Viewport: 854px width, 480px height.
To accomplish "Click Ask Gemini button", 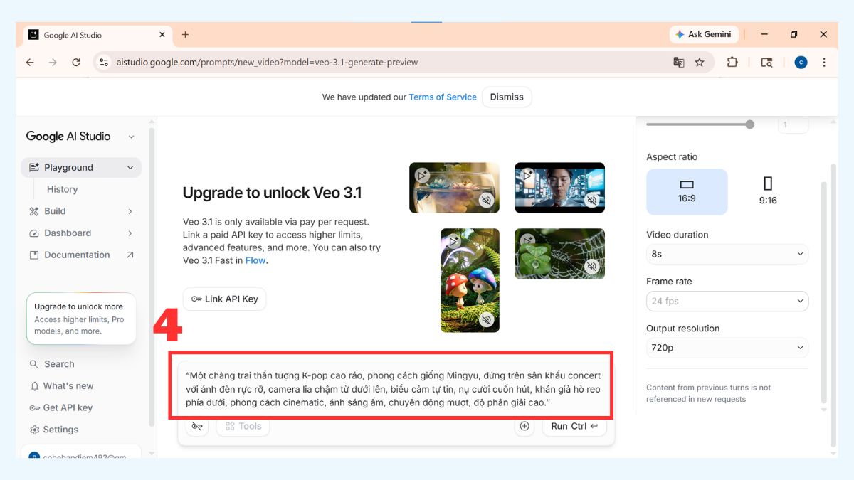I will pos(702,34).
